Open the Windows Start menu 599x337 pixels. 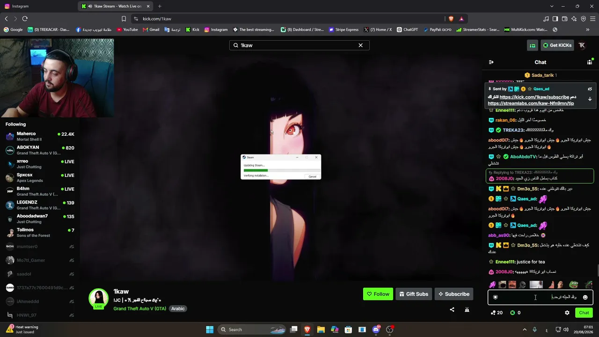click(x=210, y=330)
